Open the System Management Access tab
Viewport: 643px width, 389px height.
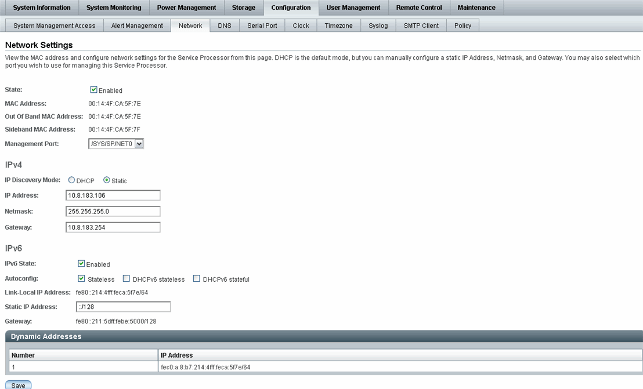pyautogui.click(x=54, y=26)
